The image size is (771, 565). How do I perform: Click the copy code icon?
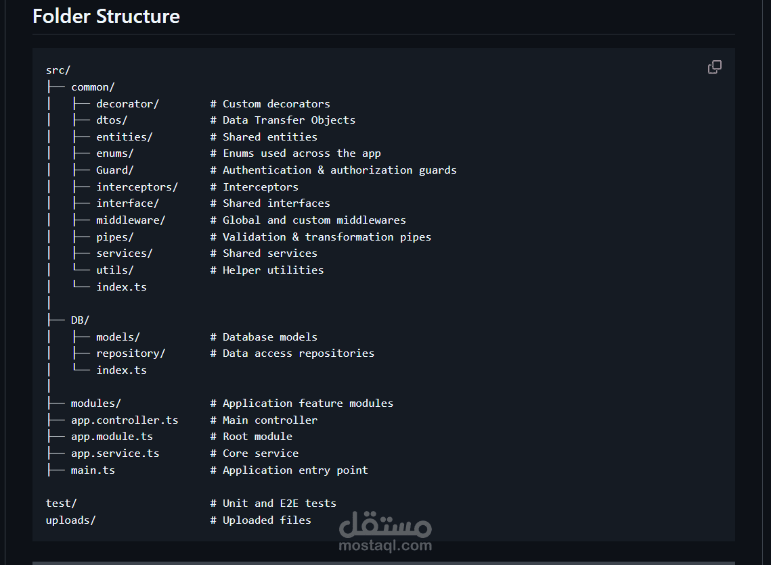714,67
